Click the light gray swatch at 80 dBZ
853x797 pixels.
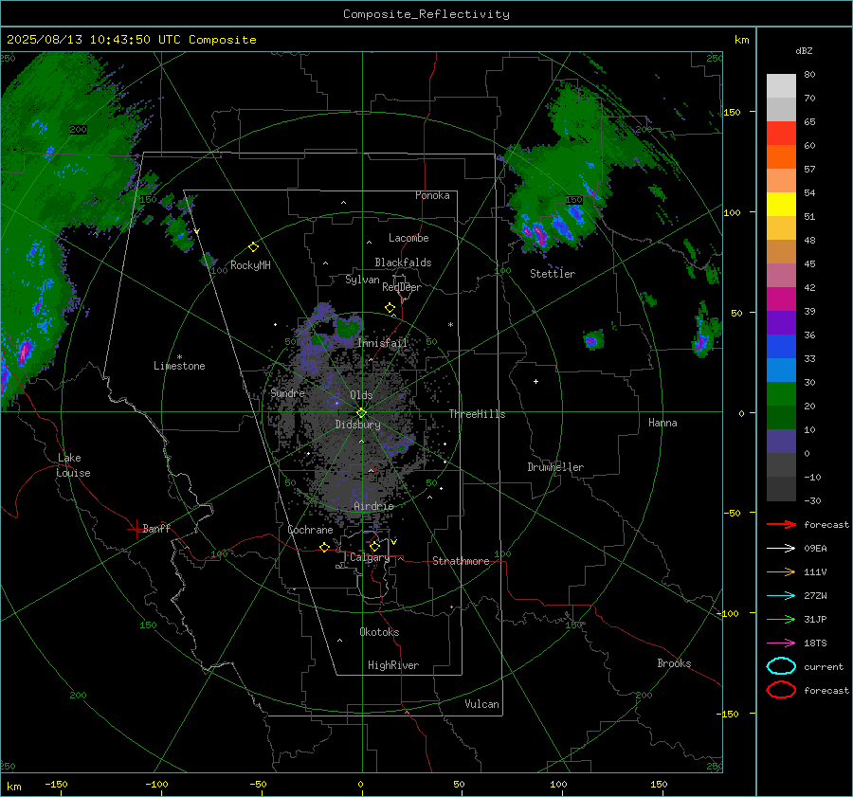point(781,86)
